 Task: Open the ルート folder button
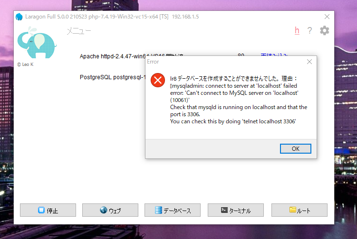[299, 210]
